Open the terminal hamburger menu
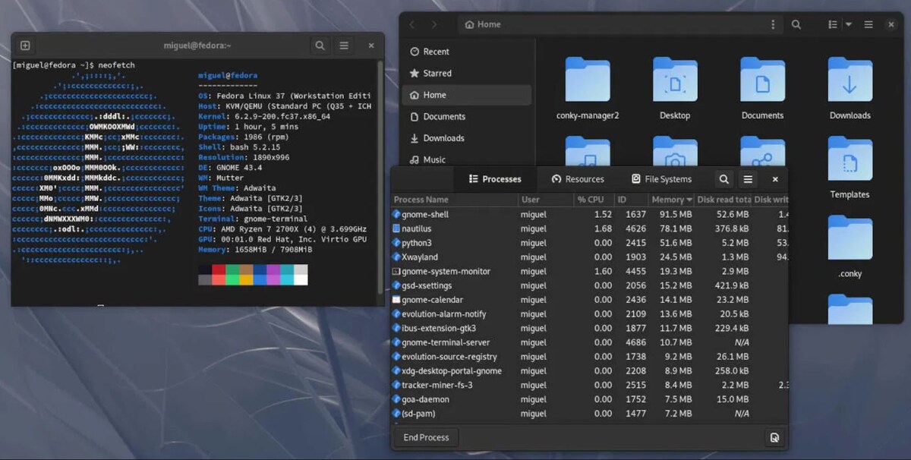 point(344,46)
